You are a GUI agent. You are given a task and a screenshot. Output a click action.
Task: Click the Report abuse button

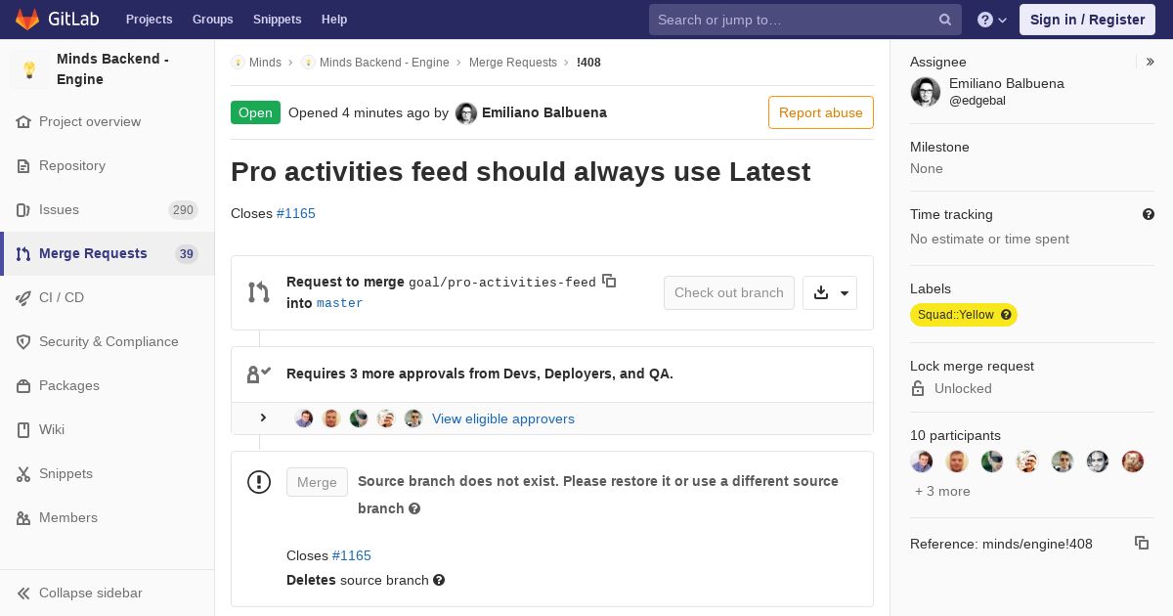point(821,112)
